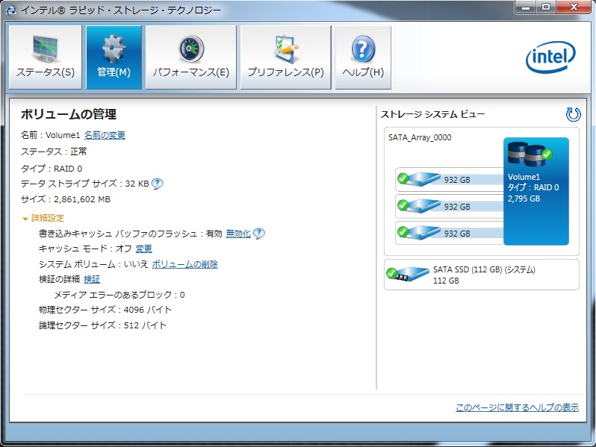Image resolution: width=596 pixels, height=447 pixels.
Task: Click the SATA_Array_0000 label
Action: click(420, 137)
